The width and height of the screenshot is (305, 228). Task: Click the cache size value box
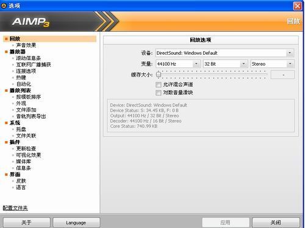(282, 75)
